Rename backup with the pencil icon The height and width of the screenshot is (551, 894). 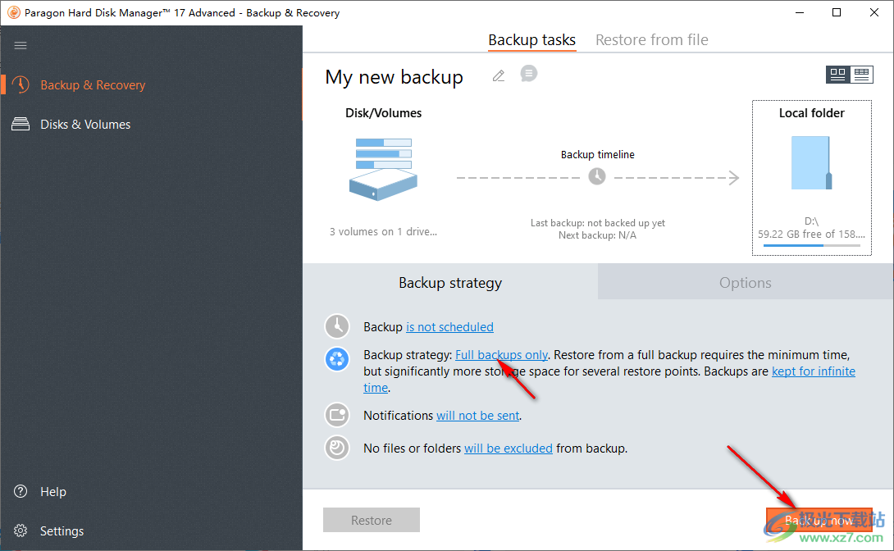pos(499,75)
